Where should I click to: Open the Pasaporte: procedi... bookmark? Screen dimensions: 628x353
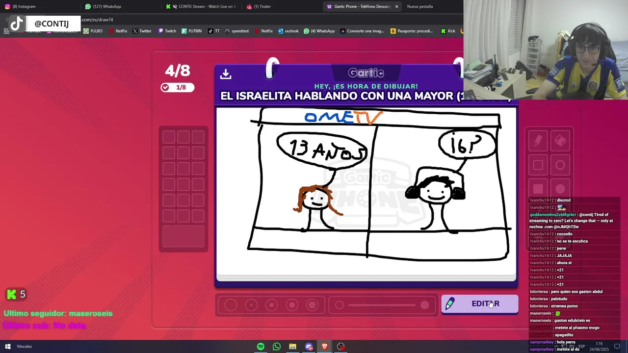tap(412, 31)
